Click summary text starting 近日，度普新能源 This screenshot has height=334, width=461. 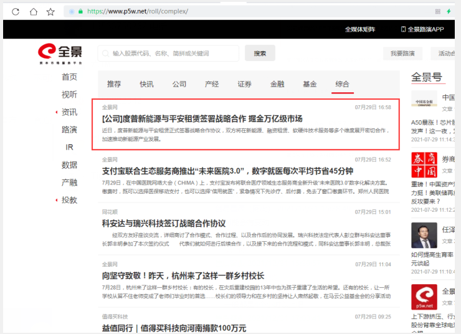(x=246, y=135)
